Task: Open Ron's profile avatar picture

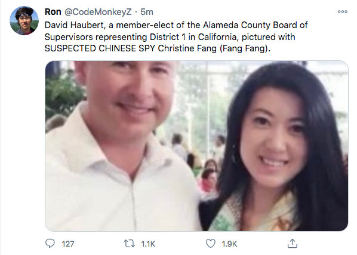Action: 24,20
